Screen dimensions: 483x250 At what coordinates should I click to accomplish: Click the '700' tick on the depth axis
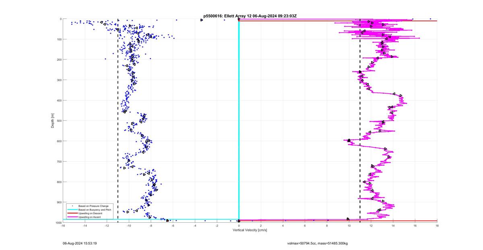coord(58,162)
